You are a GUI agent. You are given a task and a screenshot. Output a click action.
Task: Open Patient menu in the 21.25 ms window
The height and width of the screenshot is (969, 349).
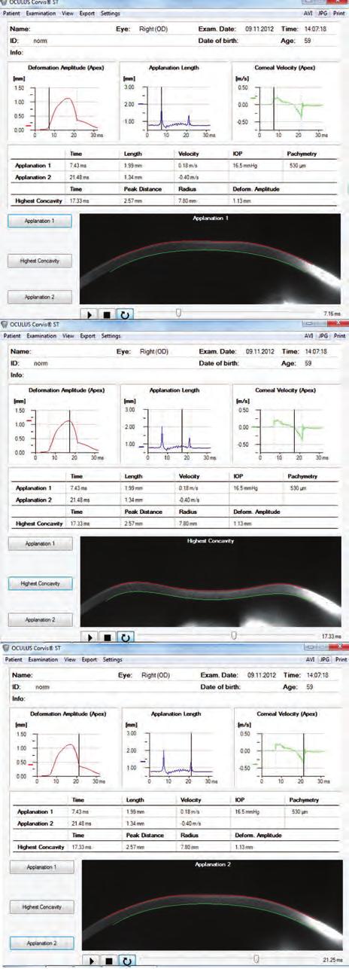(13, 659)
